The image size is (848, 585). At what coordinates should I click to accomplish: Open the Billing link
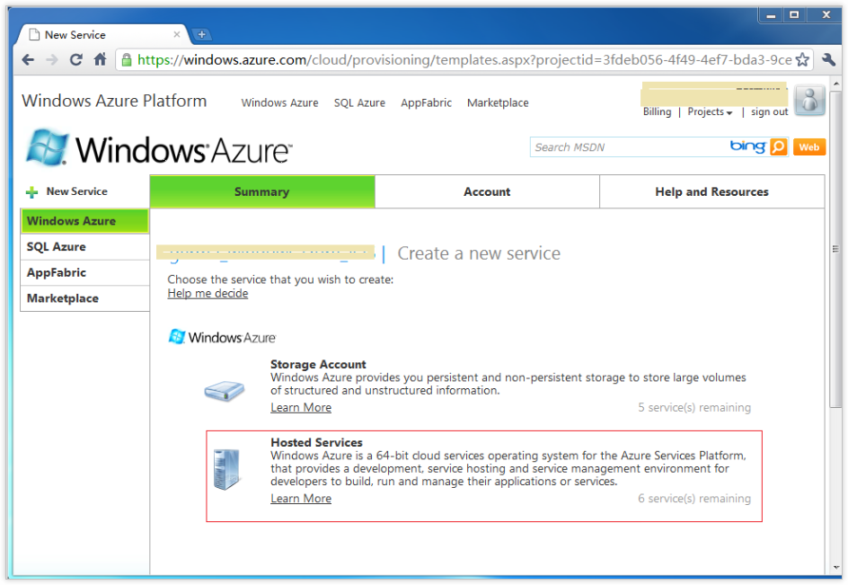[657, 111]
